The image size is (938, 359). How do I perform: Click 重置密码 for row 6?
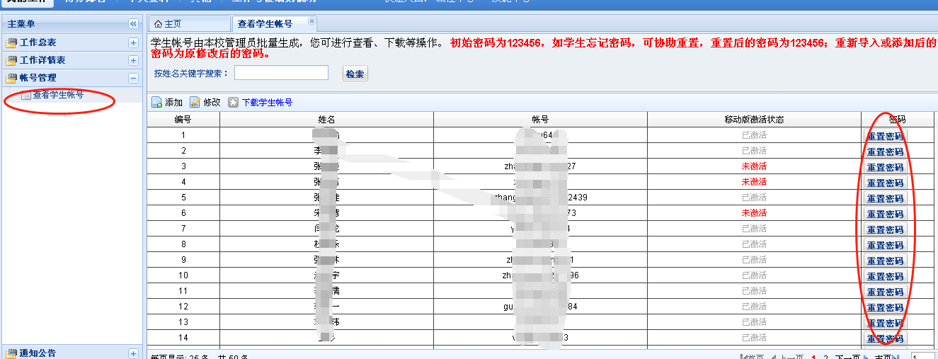point(885,214)
